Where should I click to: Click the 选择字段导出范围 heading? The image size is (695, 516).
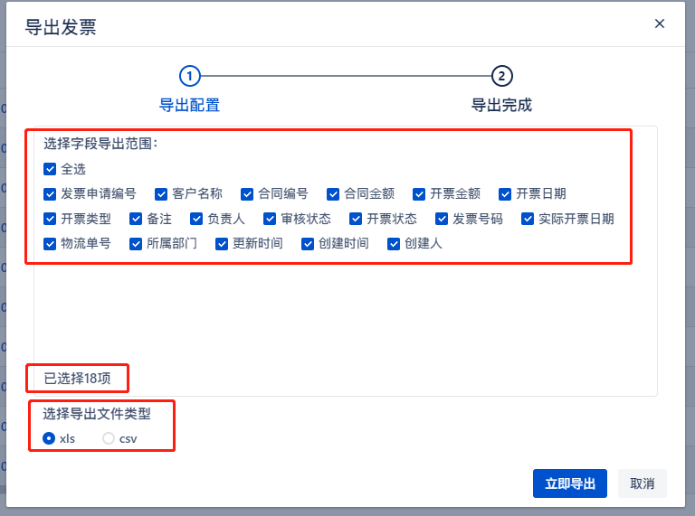[100, 144]
